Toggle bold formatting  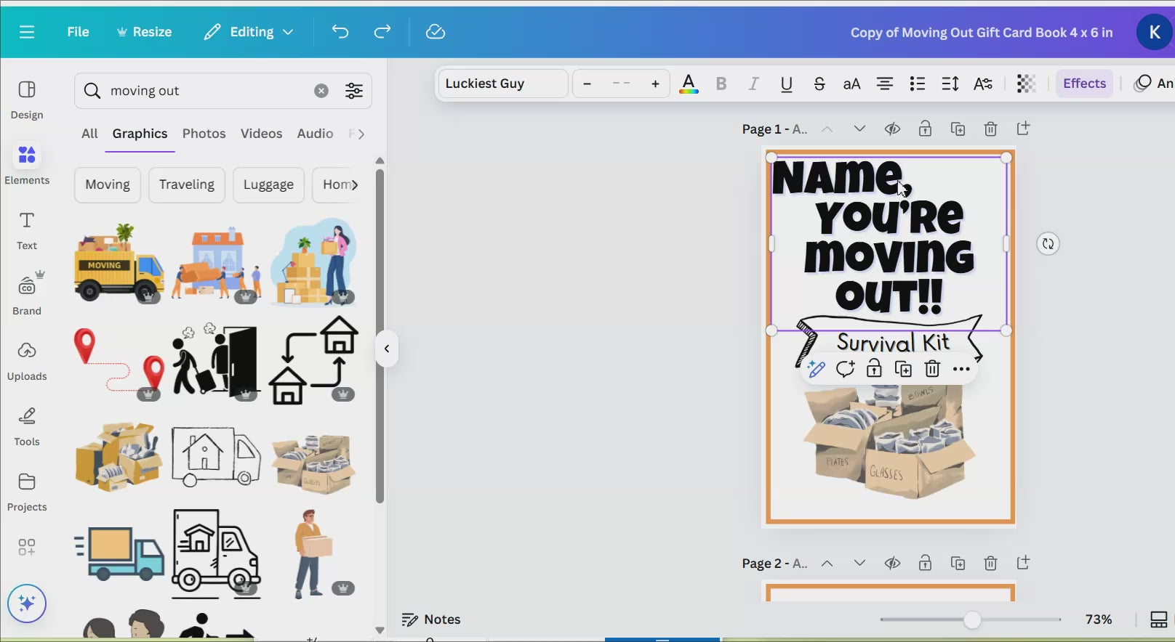click(721, 84)
